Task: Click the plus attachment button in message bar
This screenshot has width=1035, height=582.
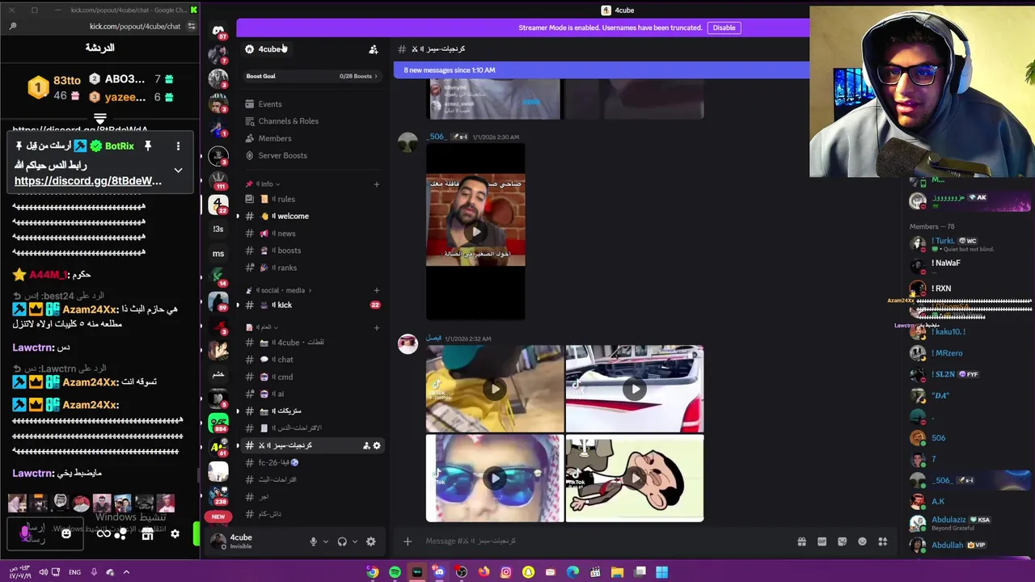Action: (x=408, y=542)
